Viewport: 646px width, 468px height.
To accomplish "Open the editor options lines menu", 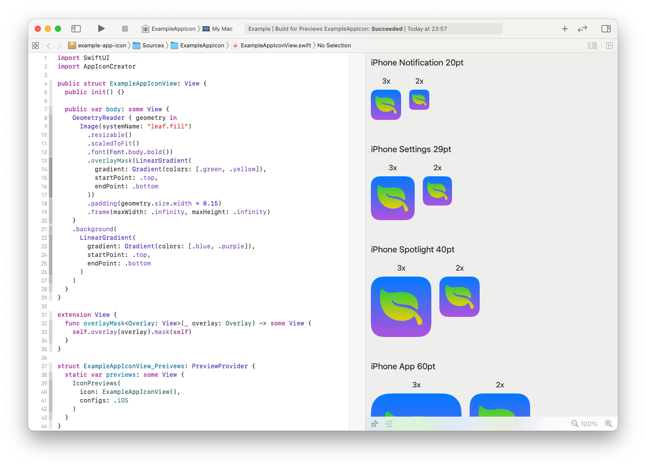I will pyautogui.click(x=592, y=45).
